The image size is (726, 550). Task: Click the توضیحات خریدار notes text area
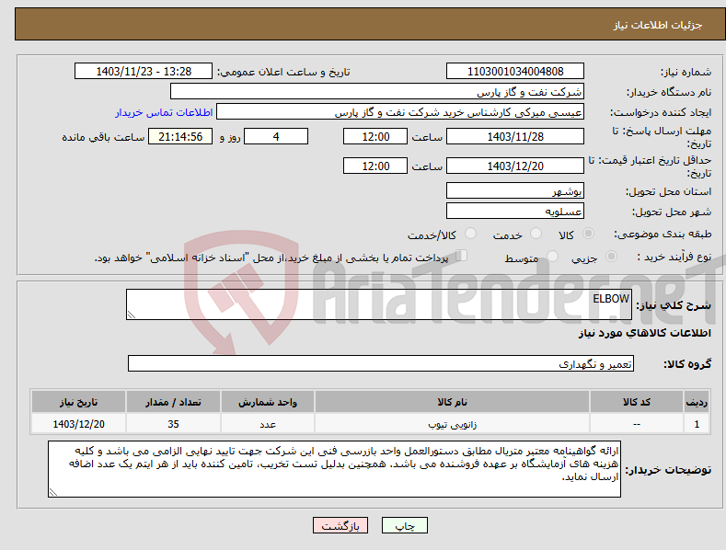tap(334, 469)
